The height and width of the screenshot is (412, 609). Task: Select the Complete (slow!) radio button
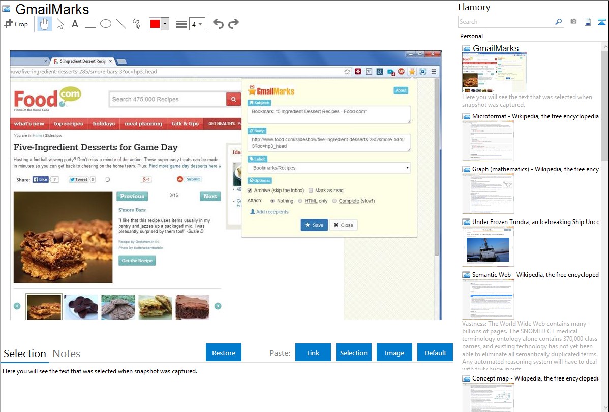[x=334, y=201]
